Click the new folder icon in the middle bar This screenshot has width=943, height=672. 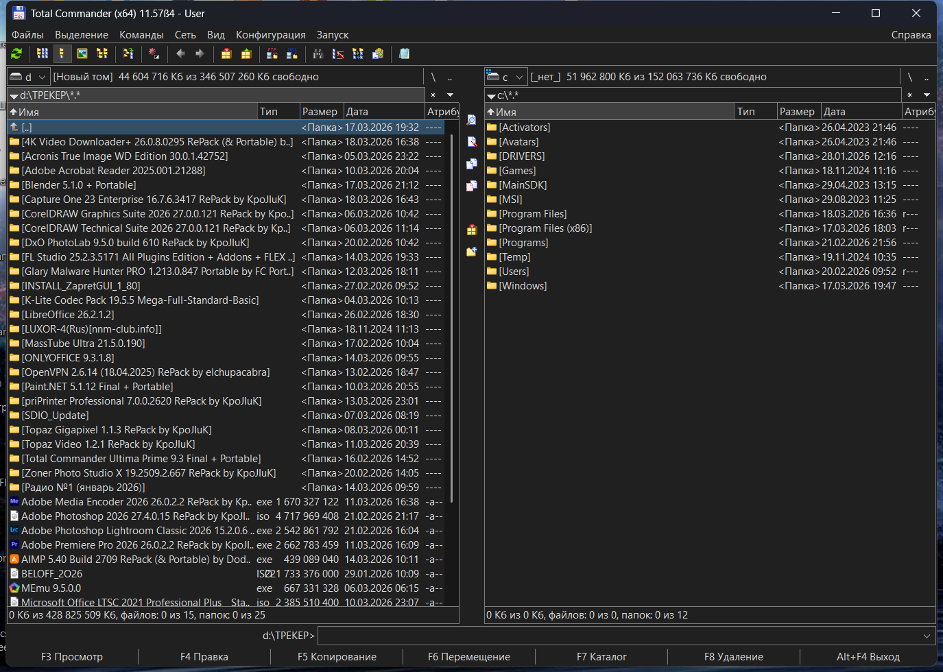point(472,252)
